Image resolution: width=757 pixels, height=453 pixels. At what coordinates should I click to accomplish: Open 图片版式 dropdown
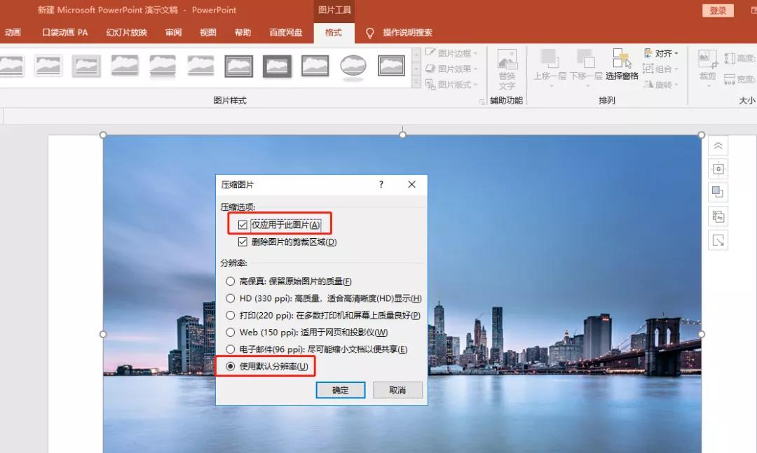pos(451,85)
